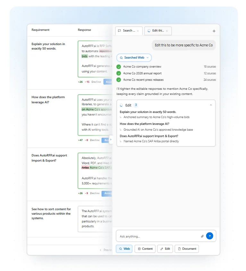Click the user message 'Edit this to be more specific to Acme Co'
246x271 pixels.
(x=184, y=45)
